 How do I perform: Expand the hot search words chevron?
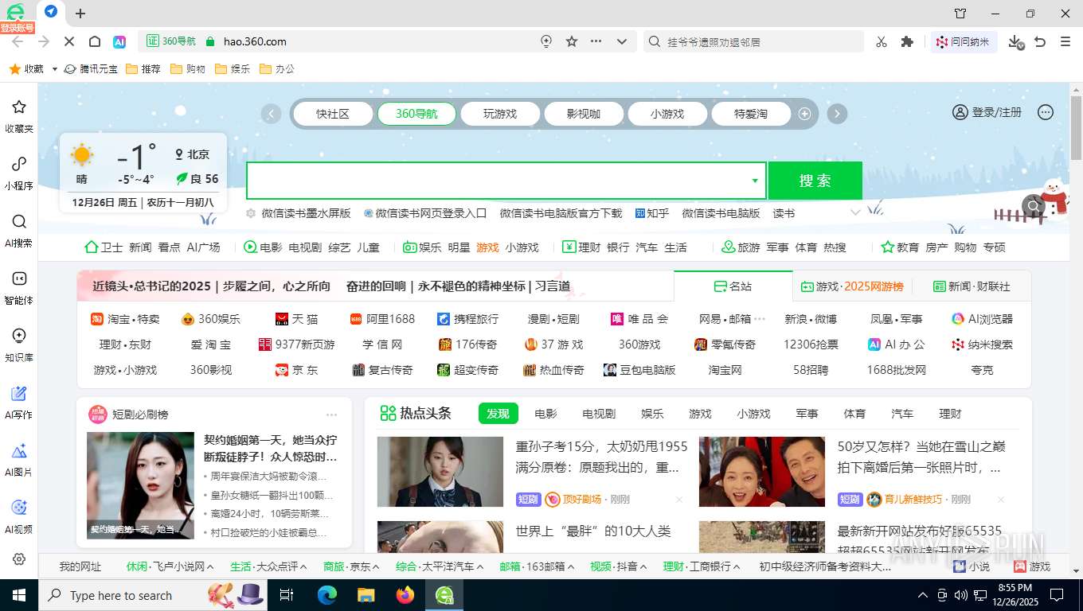(855, 212)
